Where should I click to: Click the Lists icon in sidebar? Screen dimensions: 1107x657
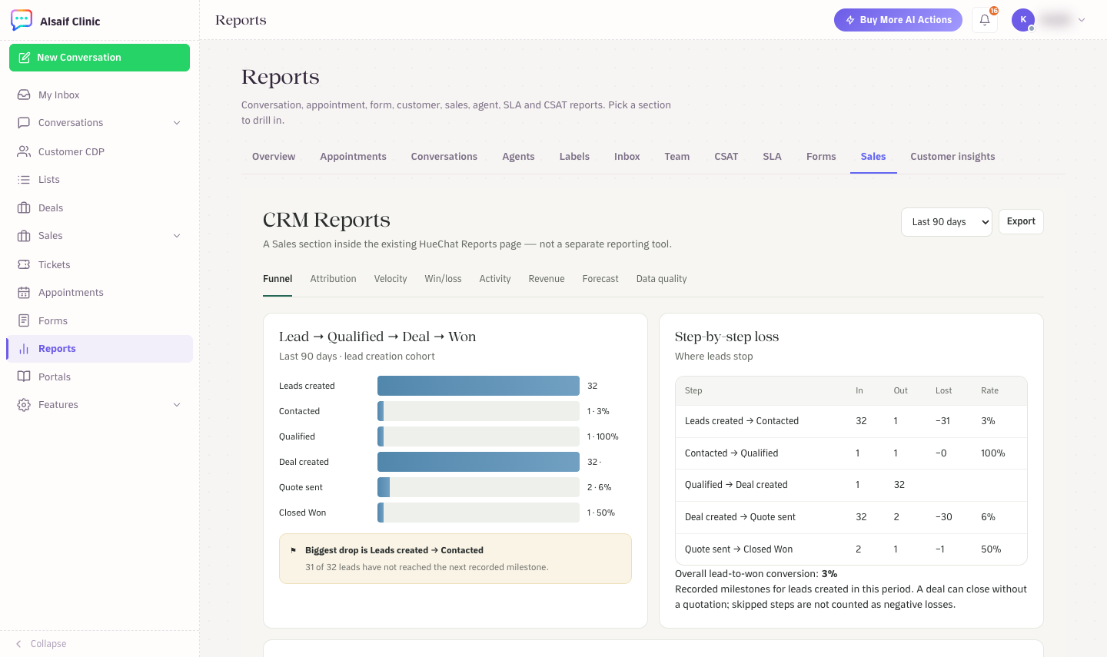24,179
